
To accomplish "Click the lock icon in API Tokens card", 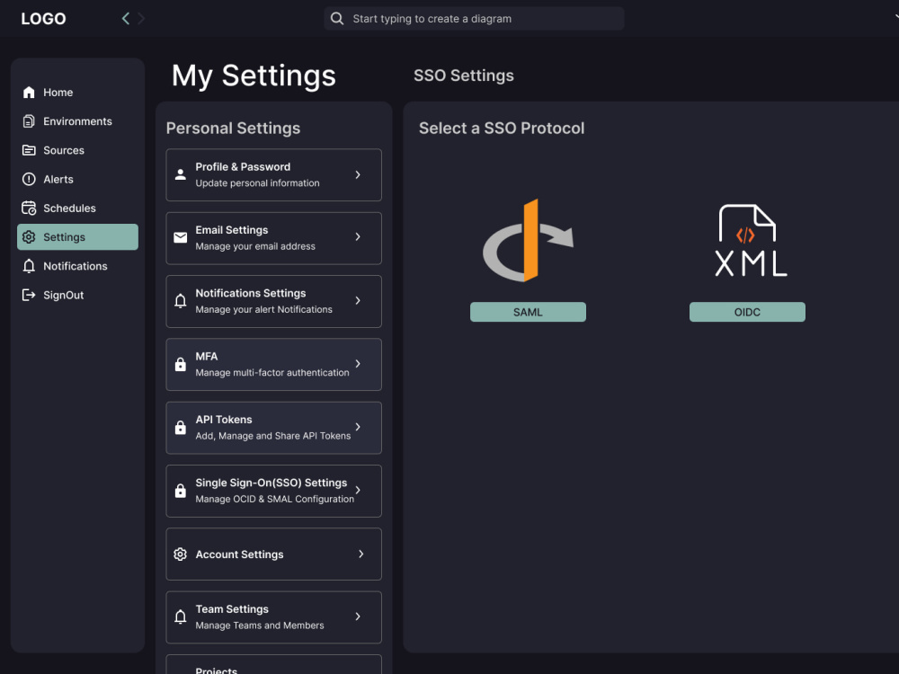I will (x=181, y=428).
